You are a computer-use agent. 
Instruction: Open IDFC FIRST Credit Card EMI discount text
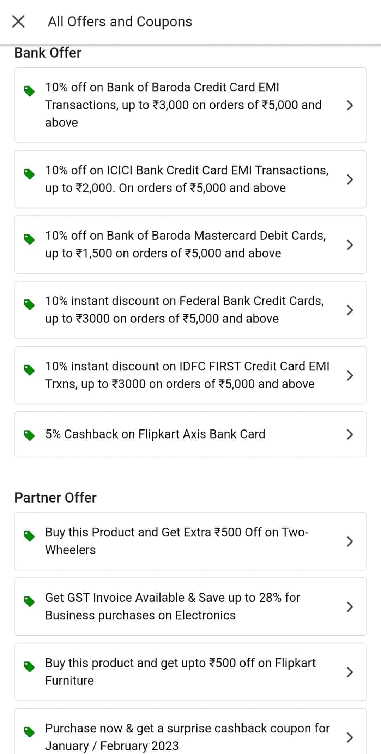pos(187,375)
